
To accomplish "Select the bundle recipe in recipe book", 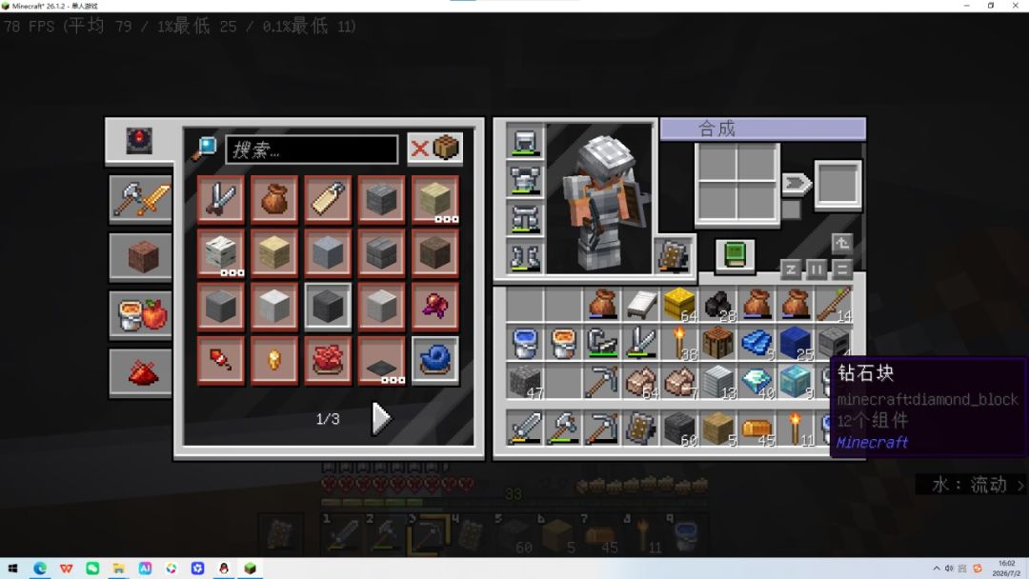I will coord(274,199).
